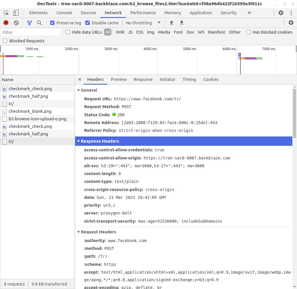297x289 pixels.
Task: Toggle Disable cache checkbox
Action: [87, 23]
